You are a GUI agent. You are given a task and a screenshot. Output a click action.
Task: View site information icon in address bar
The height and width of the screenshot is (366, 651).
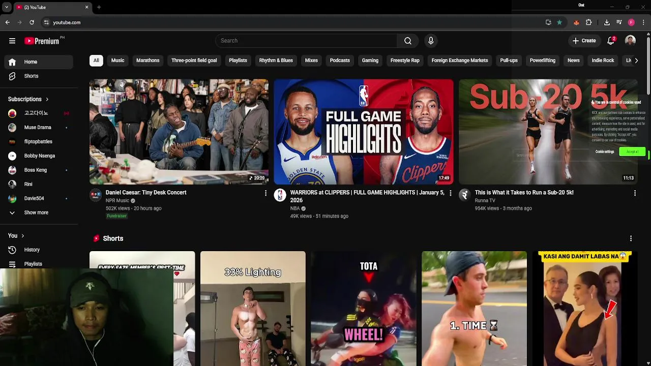(x=46, y=22)
